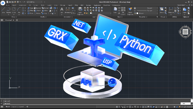Toggle lineweight display in status bar
193x109 pixels.
[x=143, y=107]
